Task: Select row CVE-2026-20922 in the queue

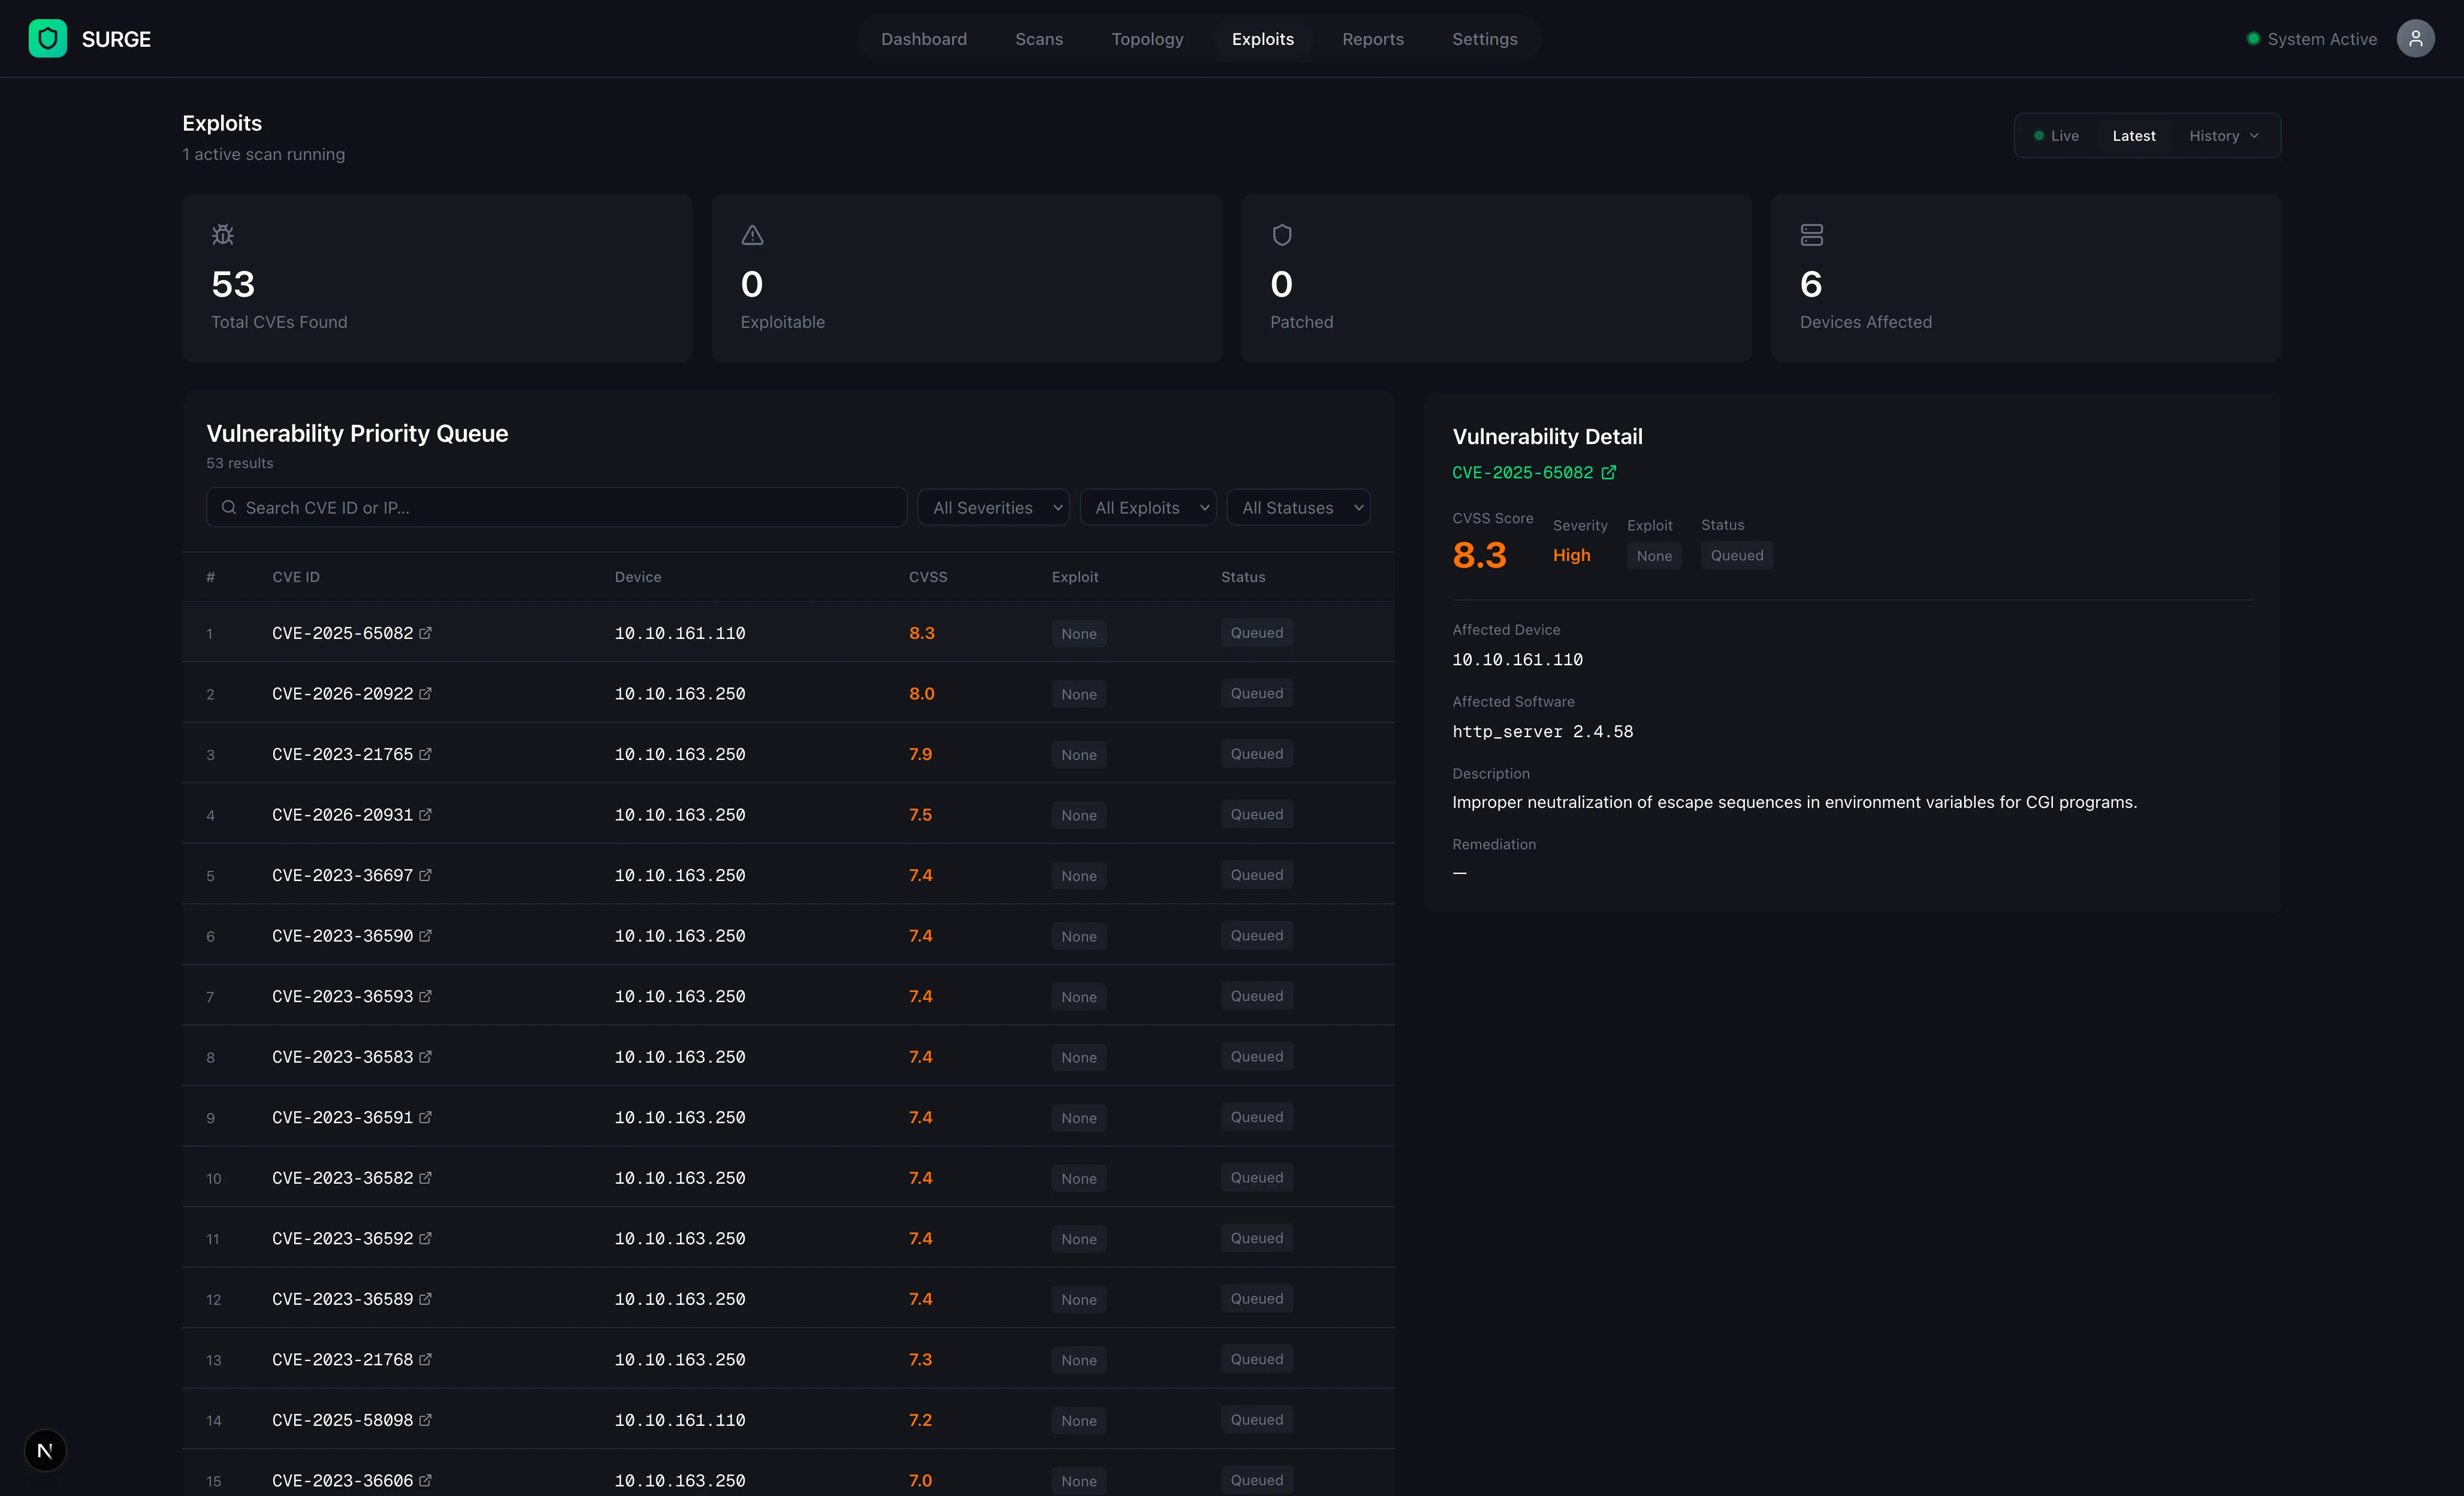Action: coord(788,693)
